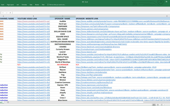
Task: Select column C header
Action: (63, 16)
